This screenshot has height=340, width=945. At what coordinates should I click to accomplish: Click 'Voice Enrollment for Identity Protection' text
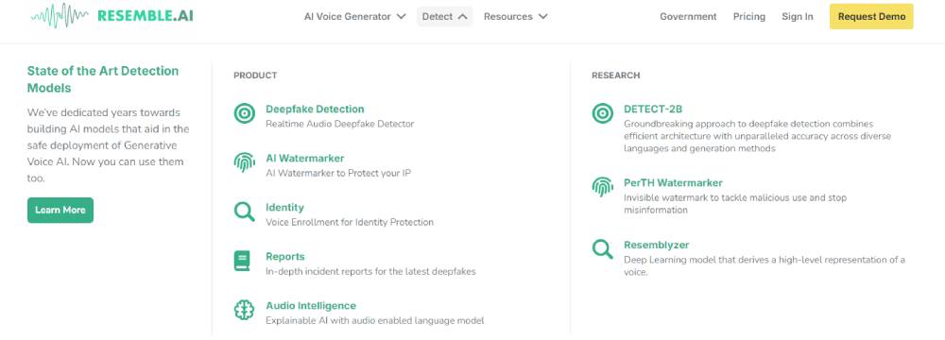350,222
